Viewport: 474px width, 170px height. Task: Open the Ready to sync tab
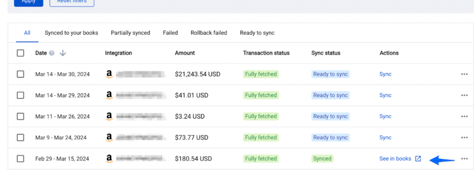pyautogui.click(x=257, y=33)
